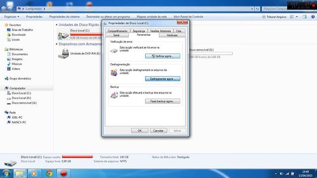Switch to Versões Anteriores tab
Screen dimensions: 317x178
point(160,31)
